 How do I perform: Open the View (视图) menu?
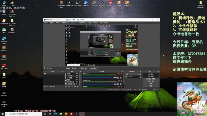coord(58,23)
